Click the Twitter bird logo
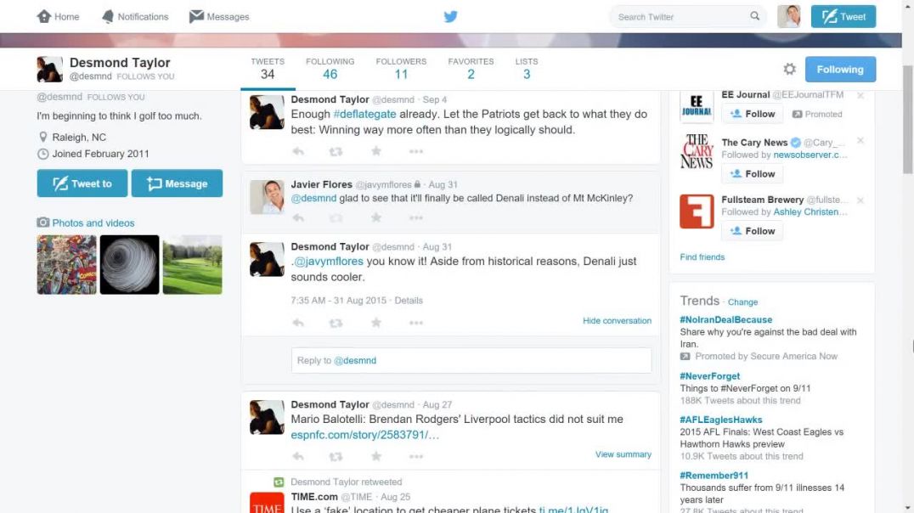Image resolution: width=914 pixels, height=513 pixels. tap(450, 16)
